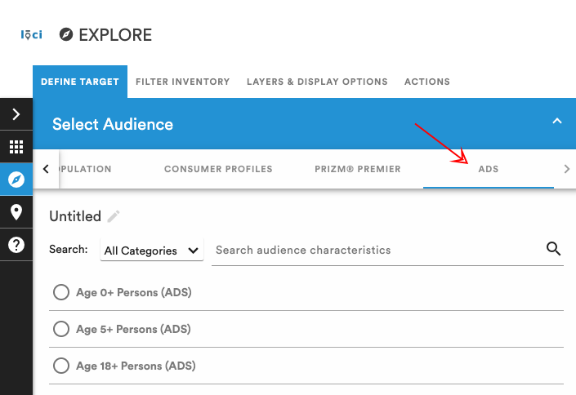Image resolution: width=576 pixels, height=395 pixels.
Task: Open the apps grid icon in sidebar
Action: (x=16, y=147)
